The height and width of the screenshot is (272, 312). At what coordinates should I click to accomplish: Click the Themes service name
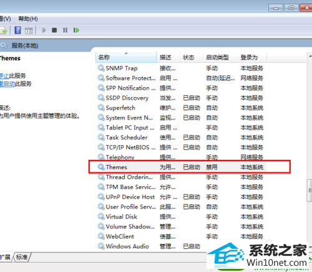117,167
